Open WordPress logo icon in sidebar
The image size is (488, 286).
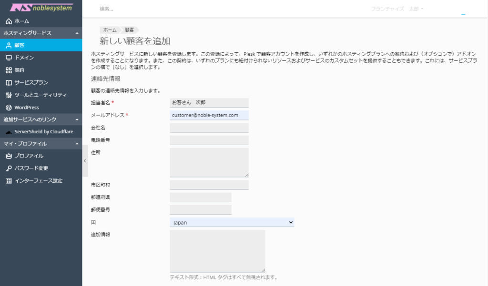pyautogui.click(x=9, y=108)
